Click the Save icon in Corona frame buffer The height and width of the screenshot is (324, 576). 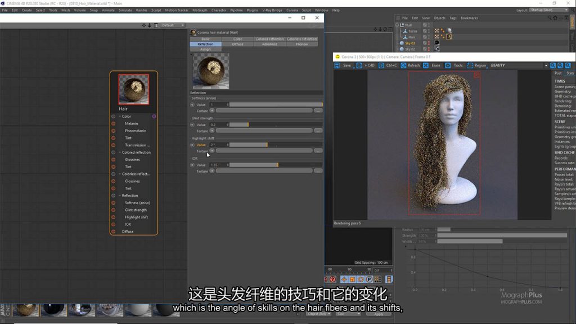pyautogui.click(x=337, y=65)
